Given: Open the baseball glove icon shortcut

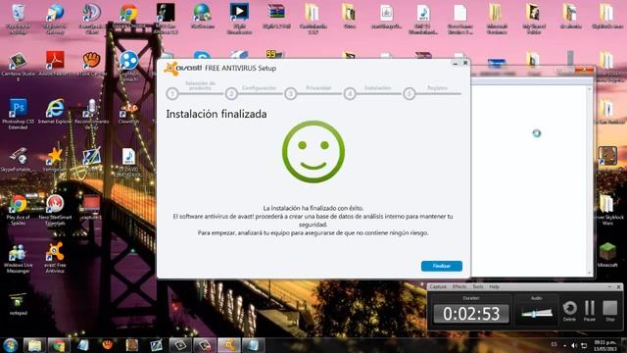Looking at the screenshot, I should pos(91,63).
